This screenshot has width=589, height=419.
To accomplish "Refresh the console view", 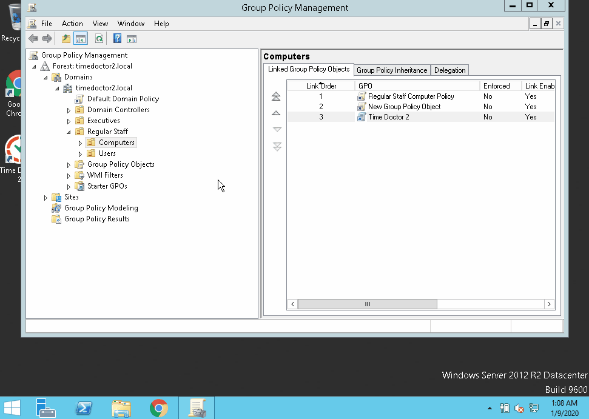I will point(99,38).
